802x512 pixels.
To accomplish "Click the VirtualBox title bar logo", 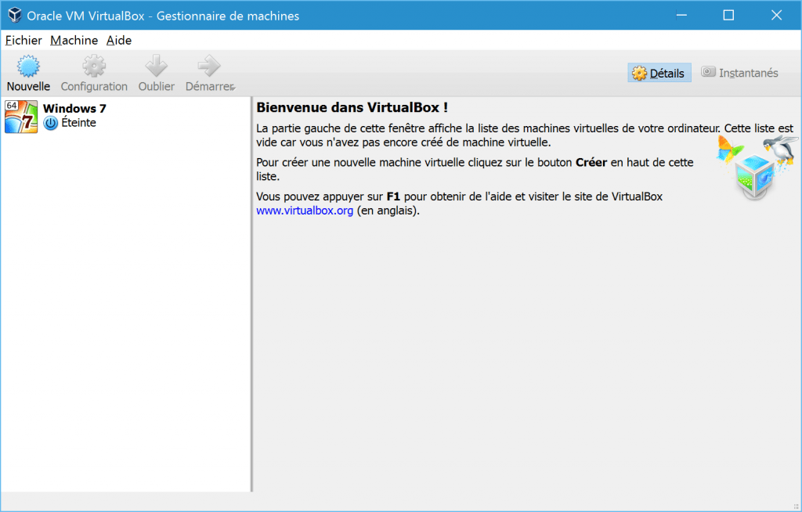I will [15, 16].
